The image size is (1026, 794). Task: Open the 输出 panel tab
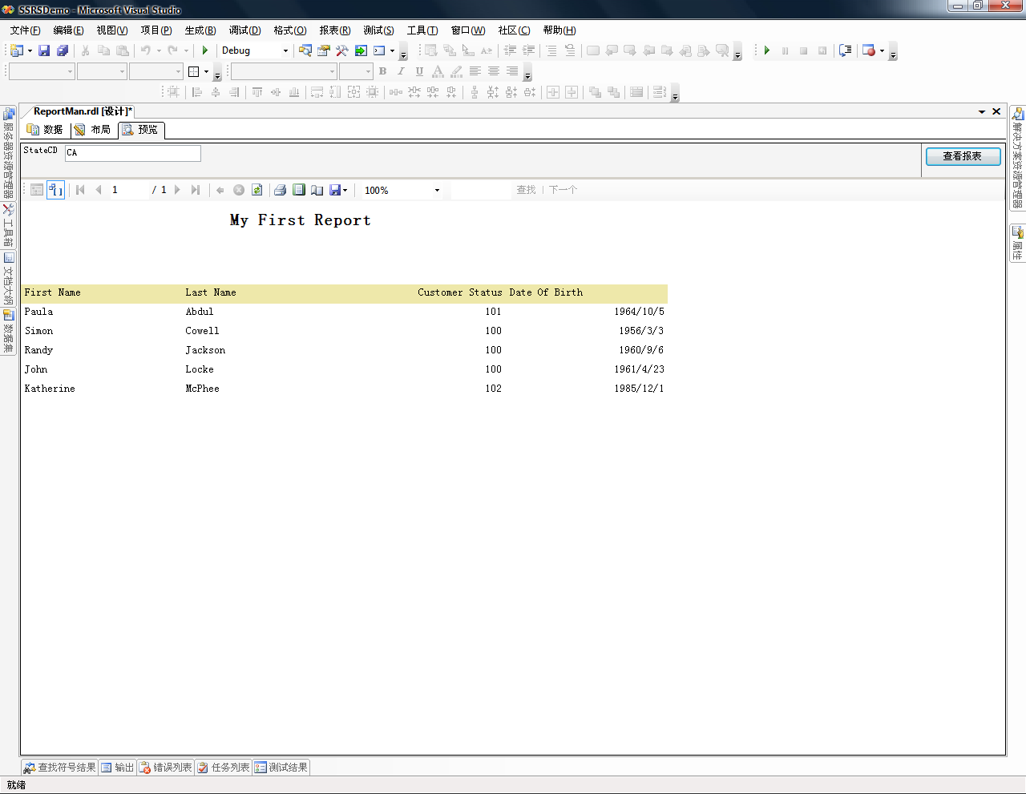118,768
